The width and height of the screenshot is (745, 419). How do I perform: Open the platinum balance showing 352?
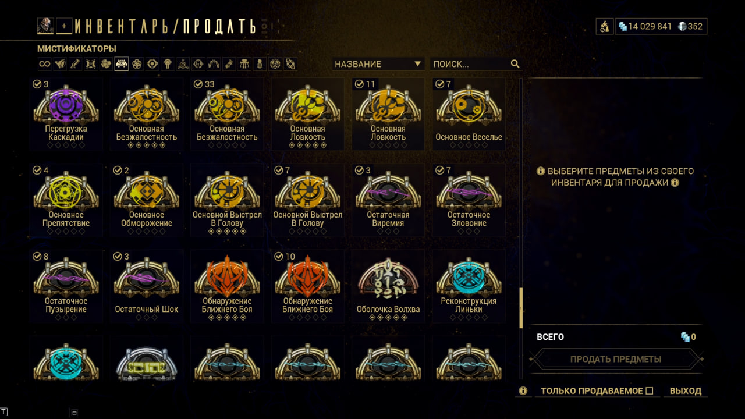click(x=690, y=26)
